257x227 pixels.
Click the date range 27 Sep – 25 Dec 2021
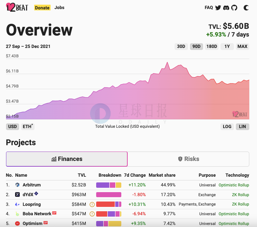pyautogui.click(x=28, y=46)
